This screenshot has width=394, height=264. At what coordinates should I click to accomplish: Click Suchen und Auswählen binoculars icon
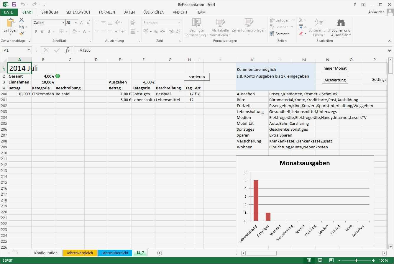point(341,22)
